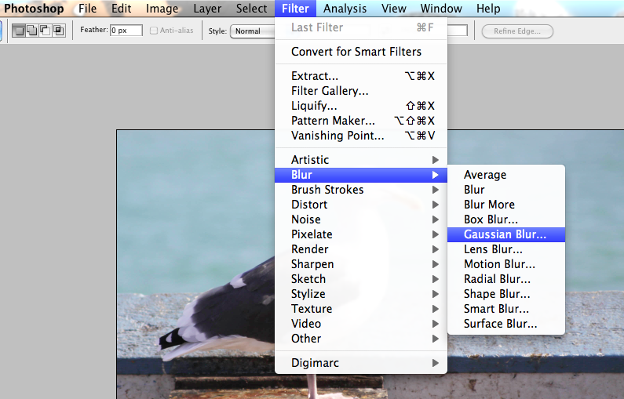Choose Smart Blur...
This screenshot has width=624, height=399.
pos(506,309)
